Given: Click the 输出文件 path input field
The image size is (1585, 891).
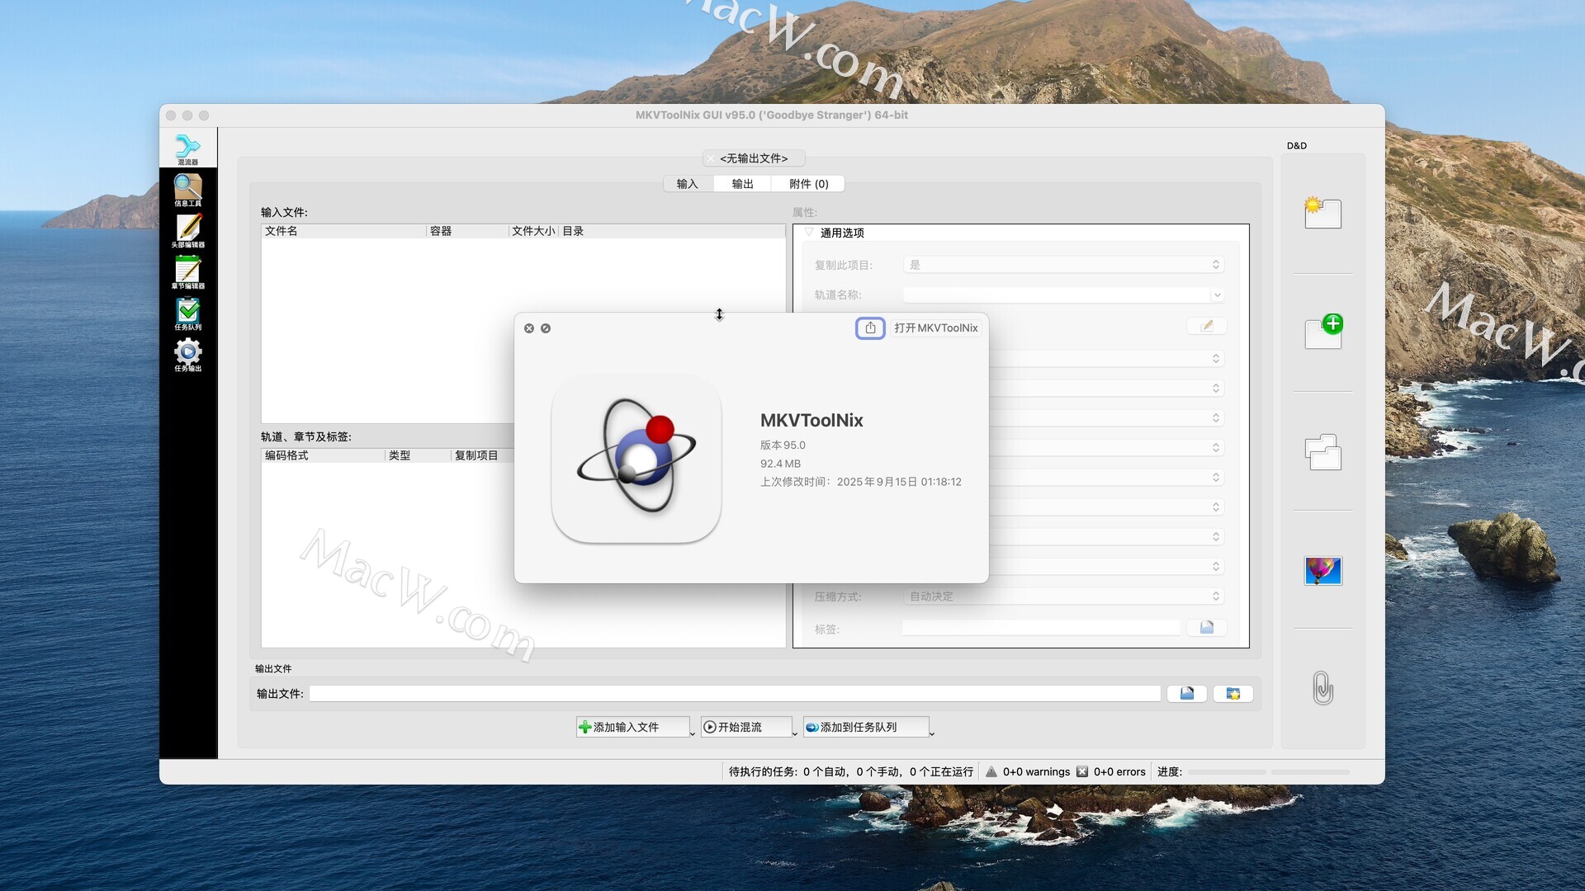Looking at the screenshot, I should 735,694.
